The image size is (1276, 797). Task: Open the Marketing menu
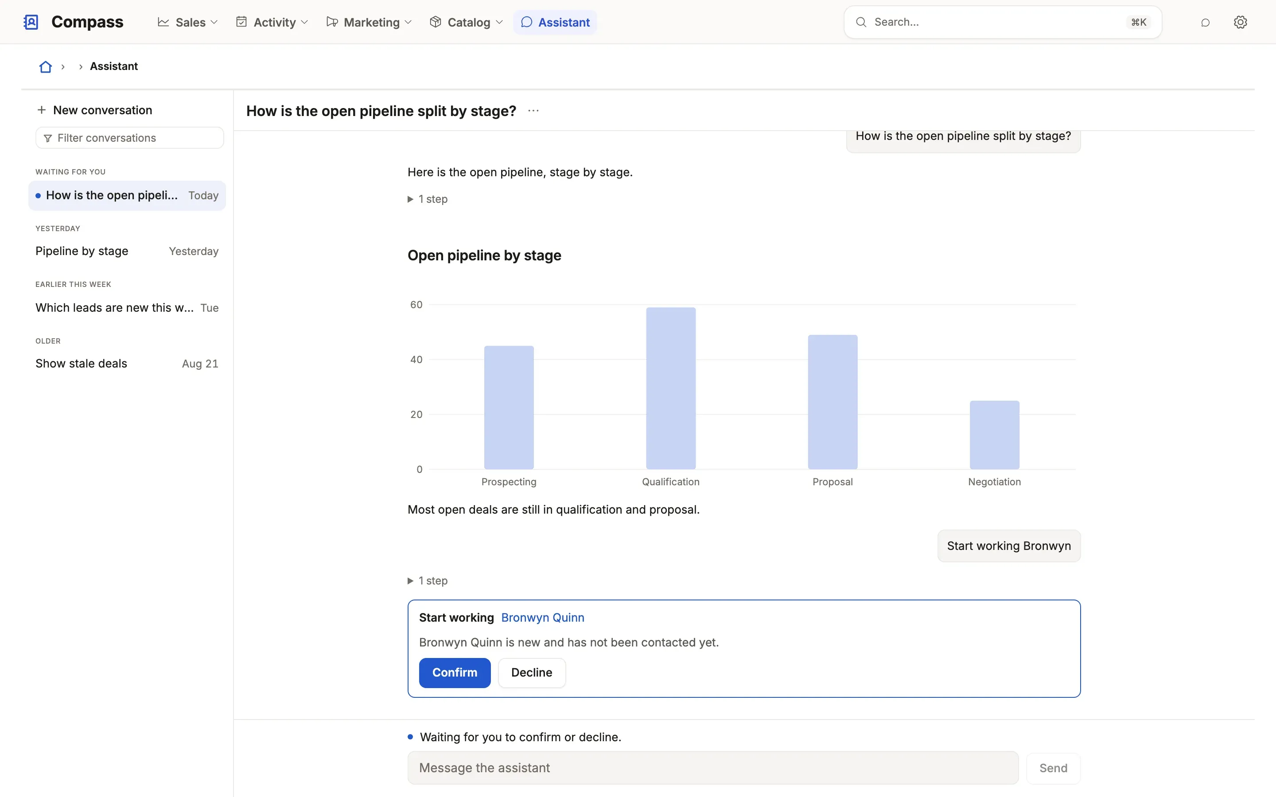(369, 22)
